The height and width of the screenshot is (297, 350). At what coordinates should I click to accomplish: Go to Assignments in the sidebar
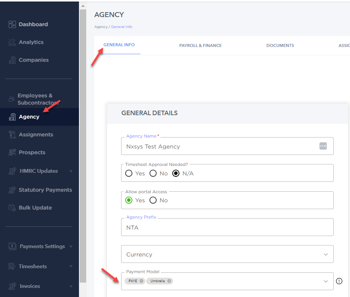pos(36,134)
